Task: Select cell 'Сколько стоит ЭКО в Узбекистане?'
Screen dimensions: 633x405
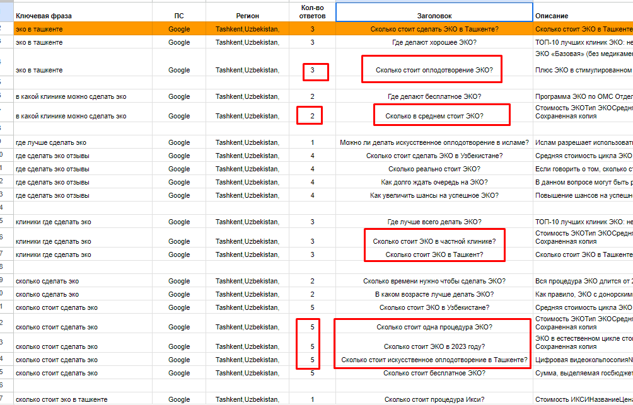Action: (434, 307)
